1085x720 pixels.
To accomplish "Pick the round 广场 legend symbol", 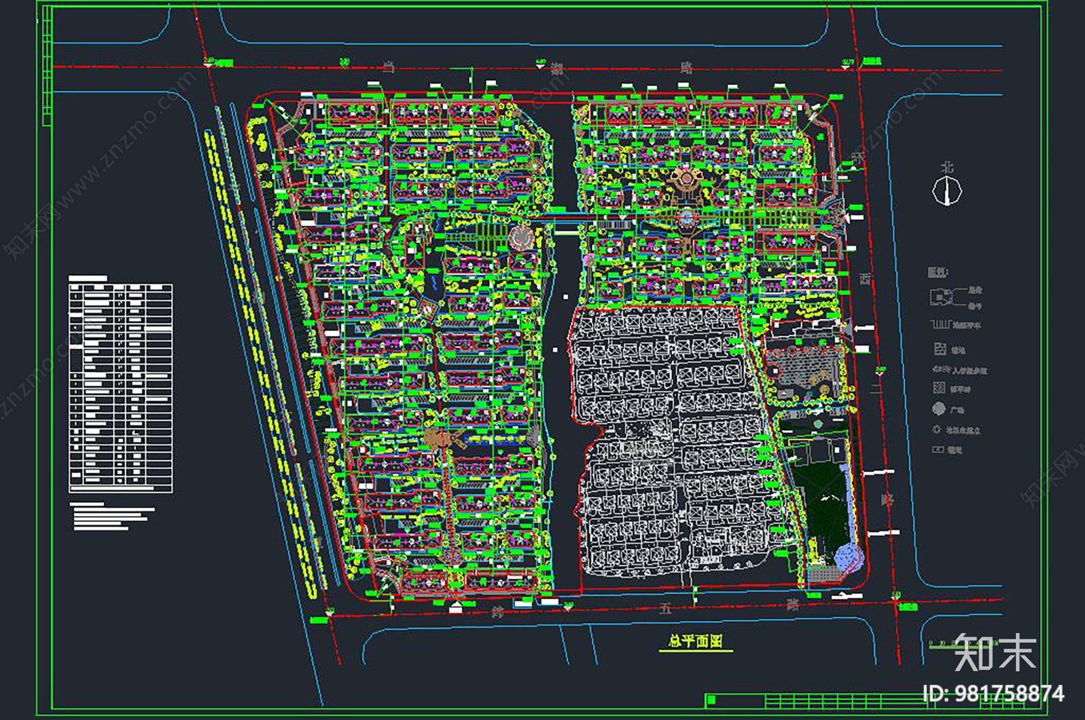I will pyautogui.click(x=939, y=409).
